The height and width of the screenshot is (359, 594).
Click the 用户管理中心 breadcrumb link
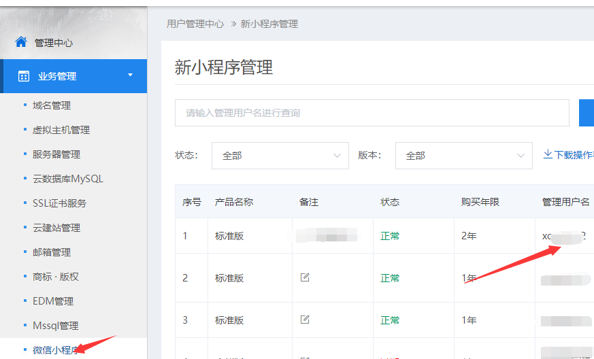(195, 24)
